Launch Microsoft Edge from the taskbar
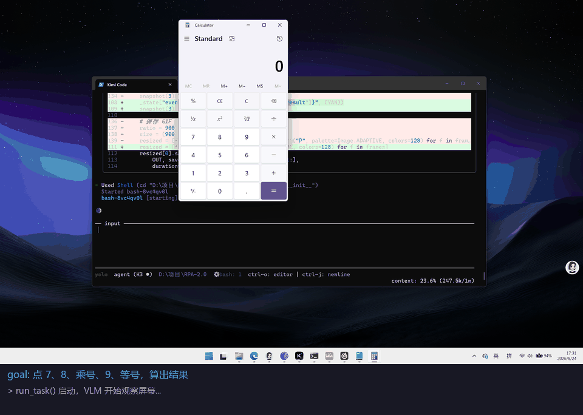583x415 pixels. (254, 356)
